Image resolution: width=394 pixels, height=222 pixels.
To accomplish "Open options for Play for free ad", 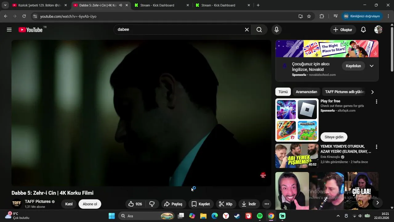I will coord(376,102).
